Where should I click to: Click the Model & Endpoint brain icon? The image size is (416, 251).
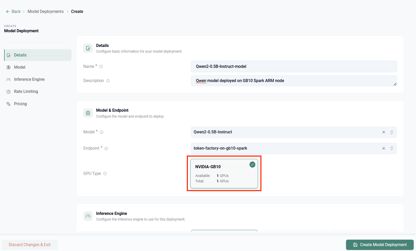[88, 113]
